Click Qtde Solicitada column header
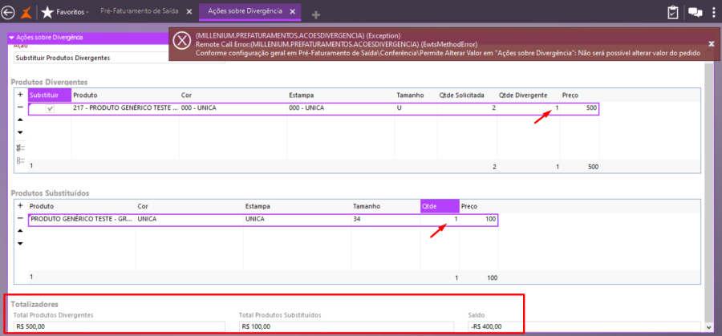Screen dimensions: 722x336 coord(467,95)
